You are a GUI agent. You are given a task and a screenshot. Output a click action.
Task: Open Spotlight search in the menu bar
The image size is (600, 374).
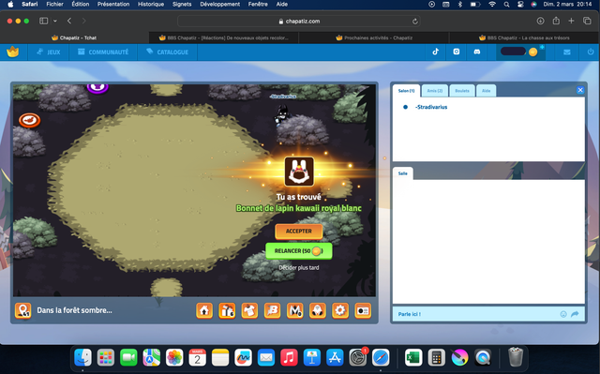(x=506, y=4)
